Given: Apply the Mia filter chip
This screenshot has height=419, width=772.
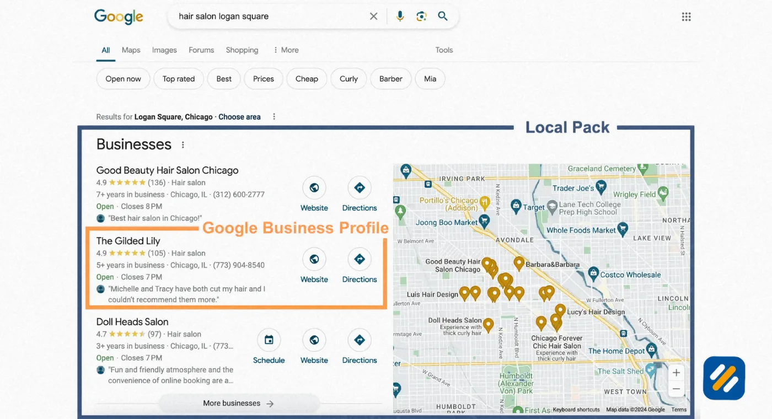Looking at the screenshot, I should [430, 79].
